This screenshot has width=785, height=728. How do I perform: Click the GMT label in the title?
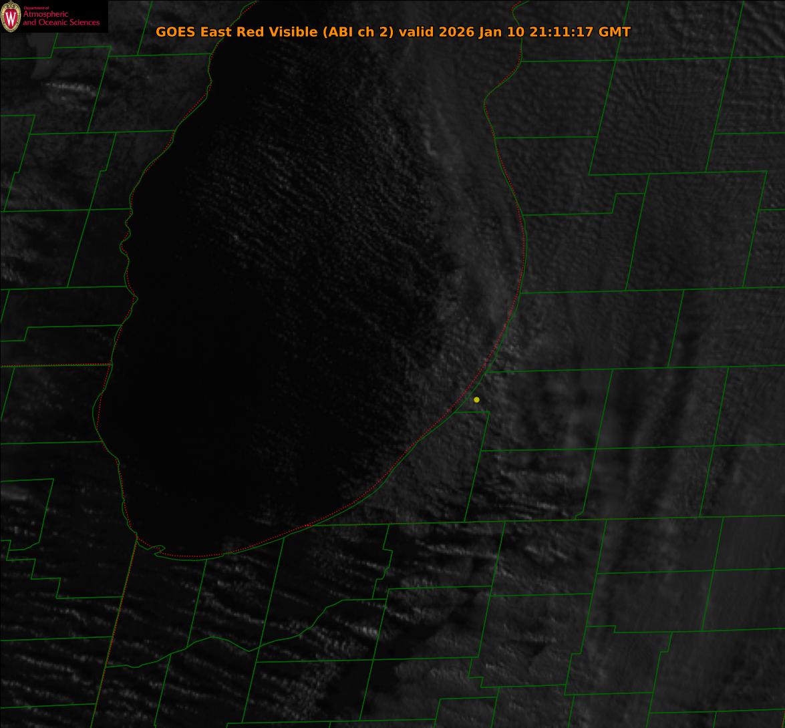tap(614, 32)
